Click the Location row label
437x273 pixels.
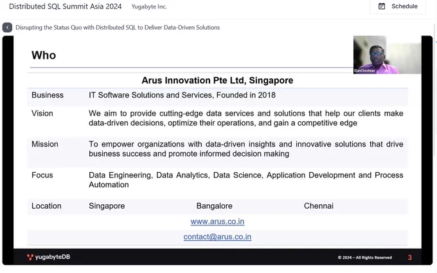(46, 206)
